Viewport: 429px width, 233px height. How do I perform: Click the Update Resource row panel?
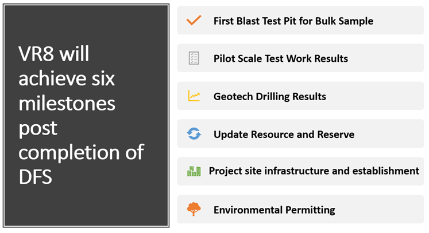(x=300, y=134)
